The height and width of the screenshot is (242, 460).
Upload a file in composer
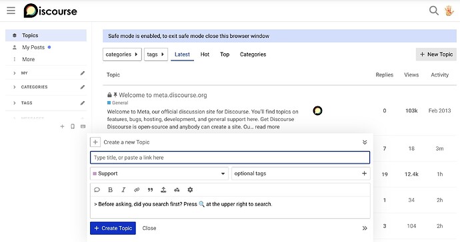163,190
